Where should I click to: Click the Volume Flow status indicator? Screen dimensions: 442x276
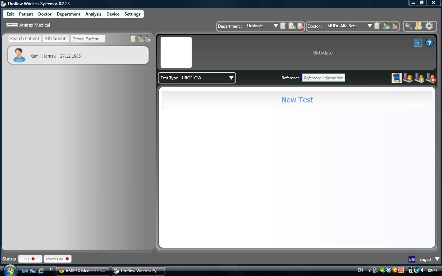point(57,259)
